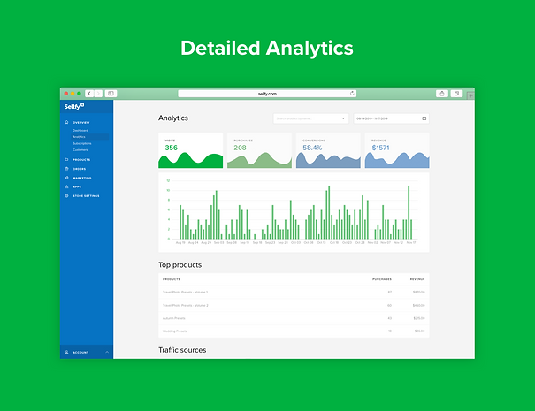The height and width of the screenshot is (411, 535).
Task: Open the search product dropdown arrow
Action: pos(343,118)
